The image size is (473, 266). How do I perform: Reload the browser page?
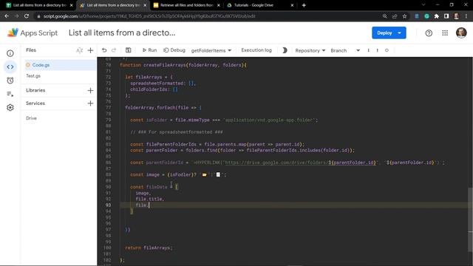tap(27, 16)
